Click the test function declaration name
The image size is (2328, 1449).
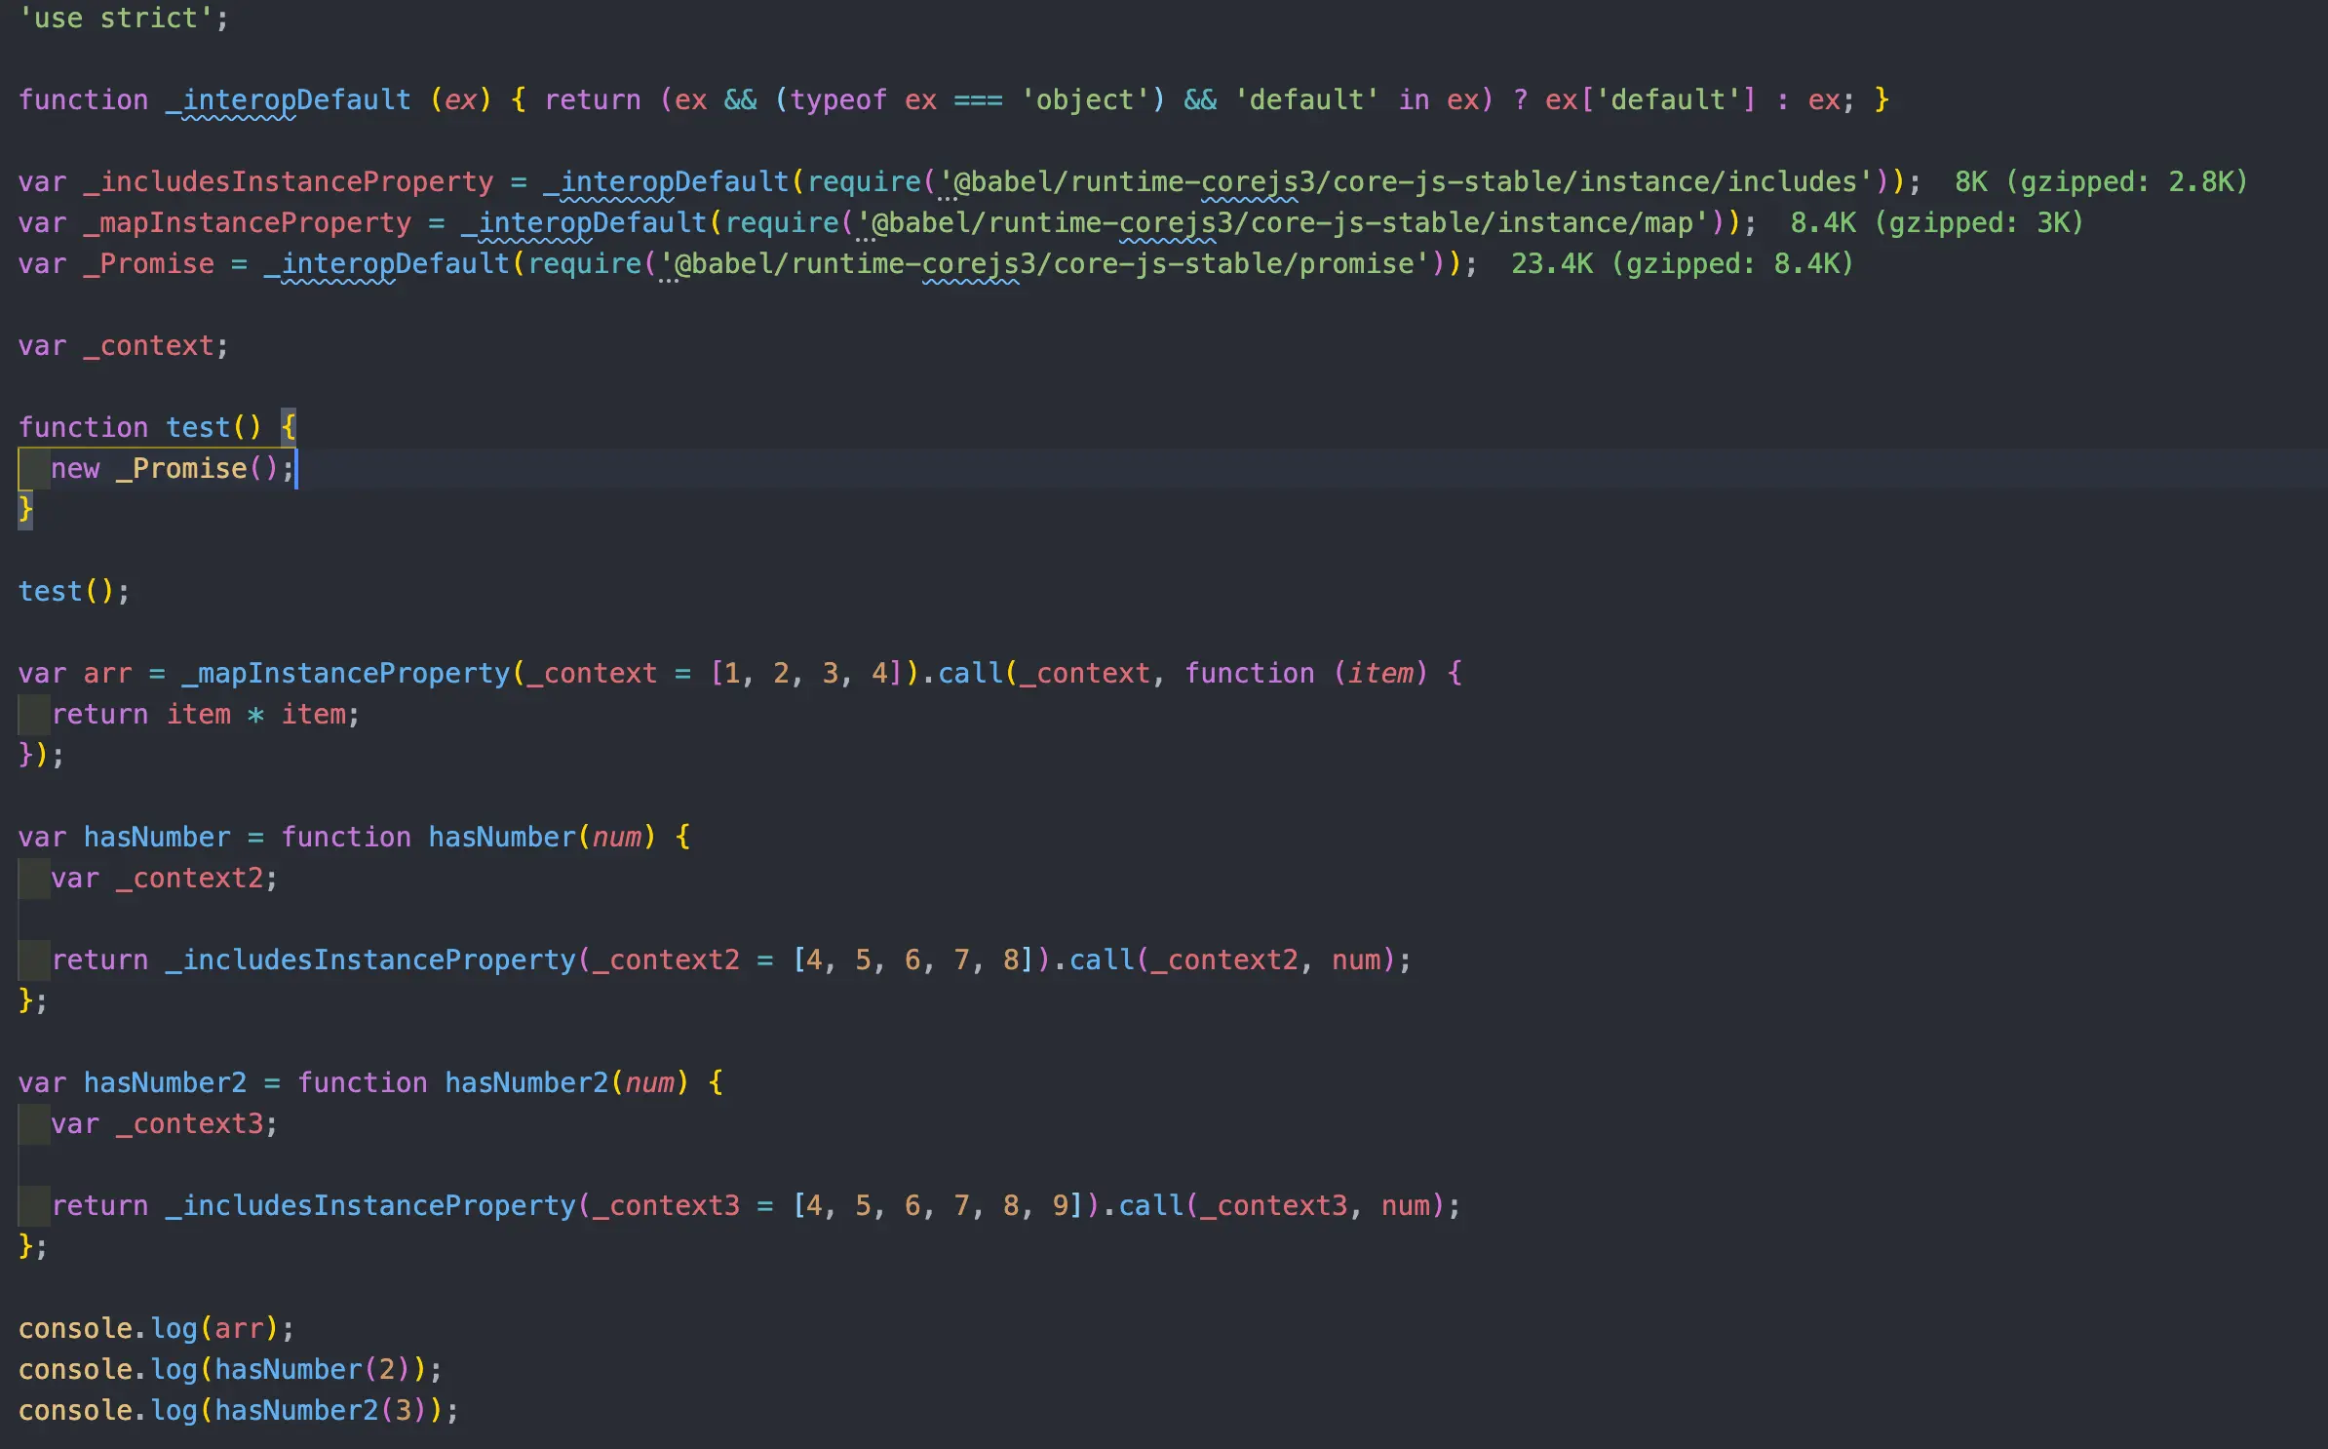[x=197, y=428]
